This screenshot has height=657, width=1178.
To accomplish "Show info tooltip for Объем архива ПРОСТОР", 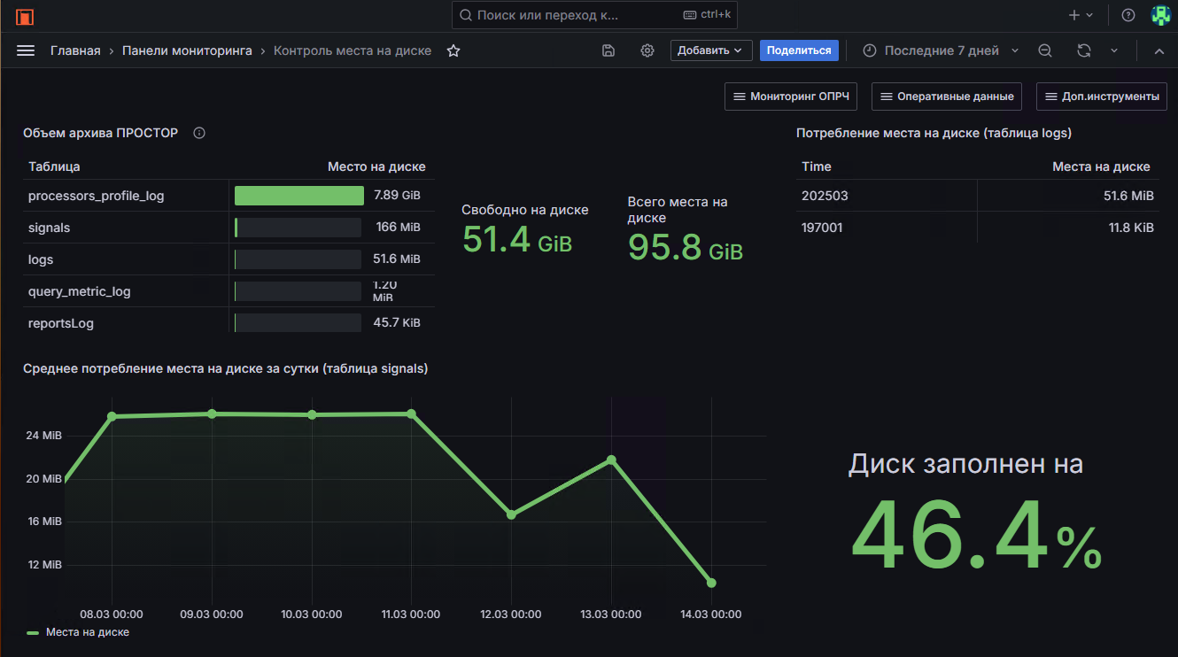I will (199, 133).
